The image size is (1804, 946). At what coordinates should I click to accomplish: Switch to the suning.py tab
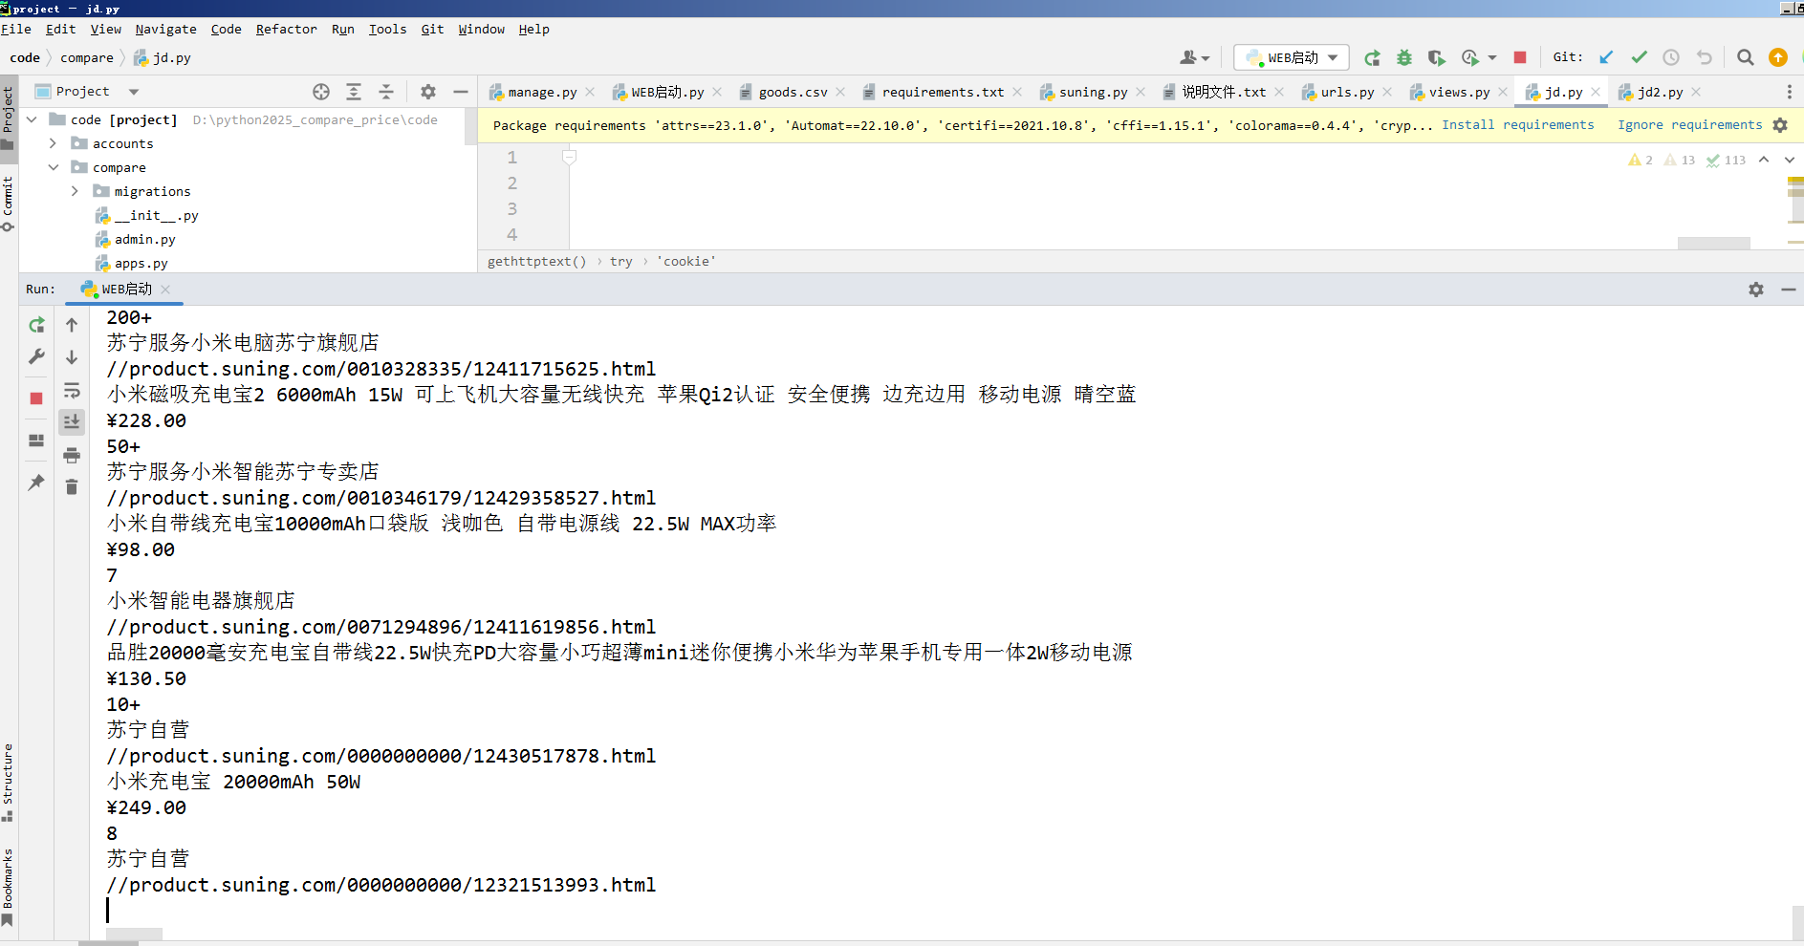pyautogui.click(x=1093, y=92)
